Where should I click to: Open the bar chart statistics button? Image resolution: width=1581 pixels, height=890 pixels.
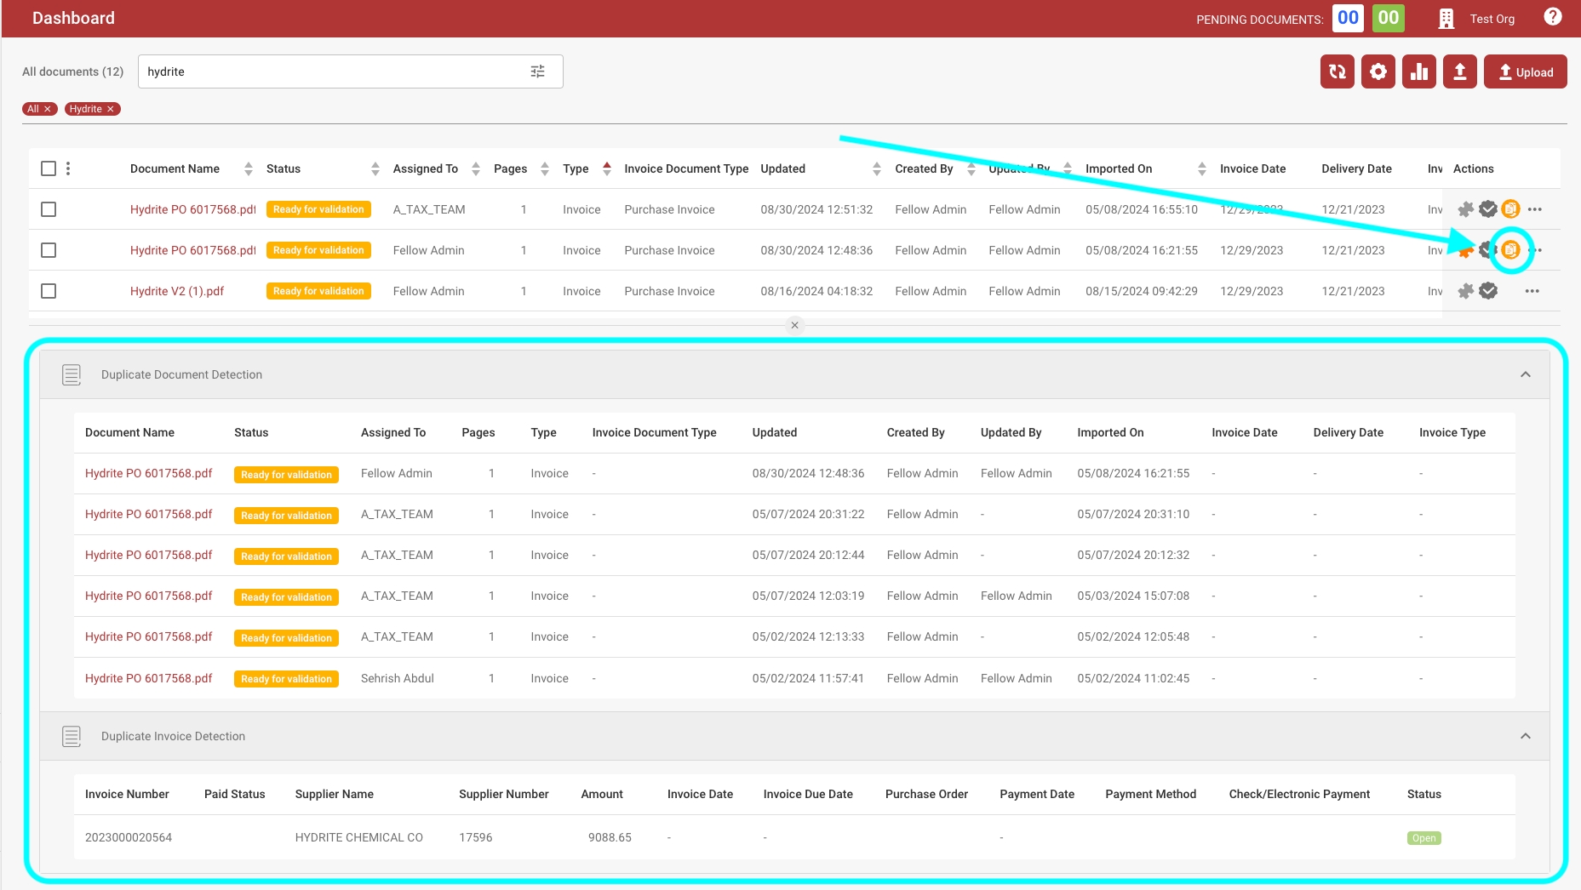tap(1418, 71)
